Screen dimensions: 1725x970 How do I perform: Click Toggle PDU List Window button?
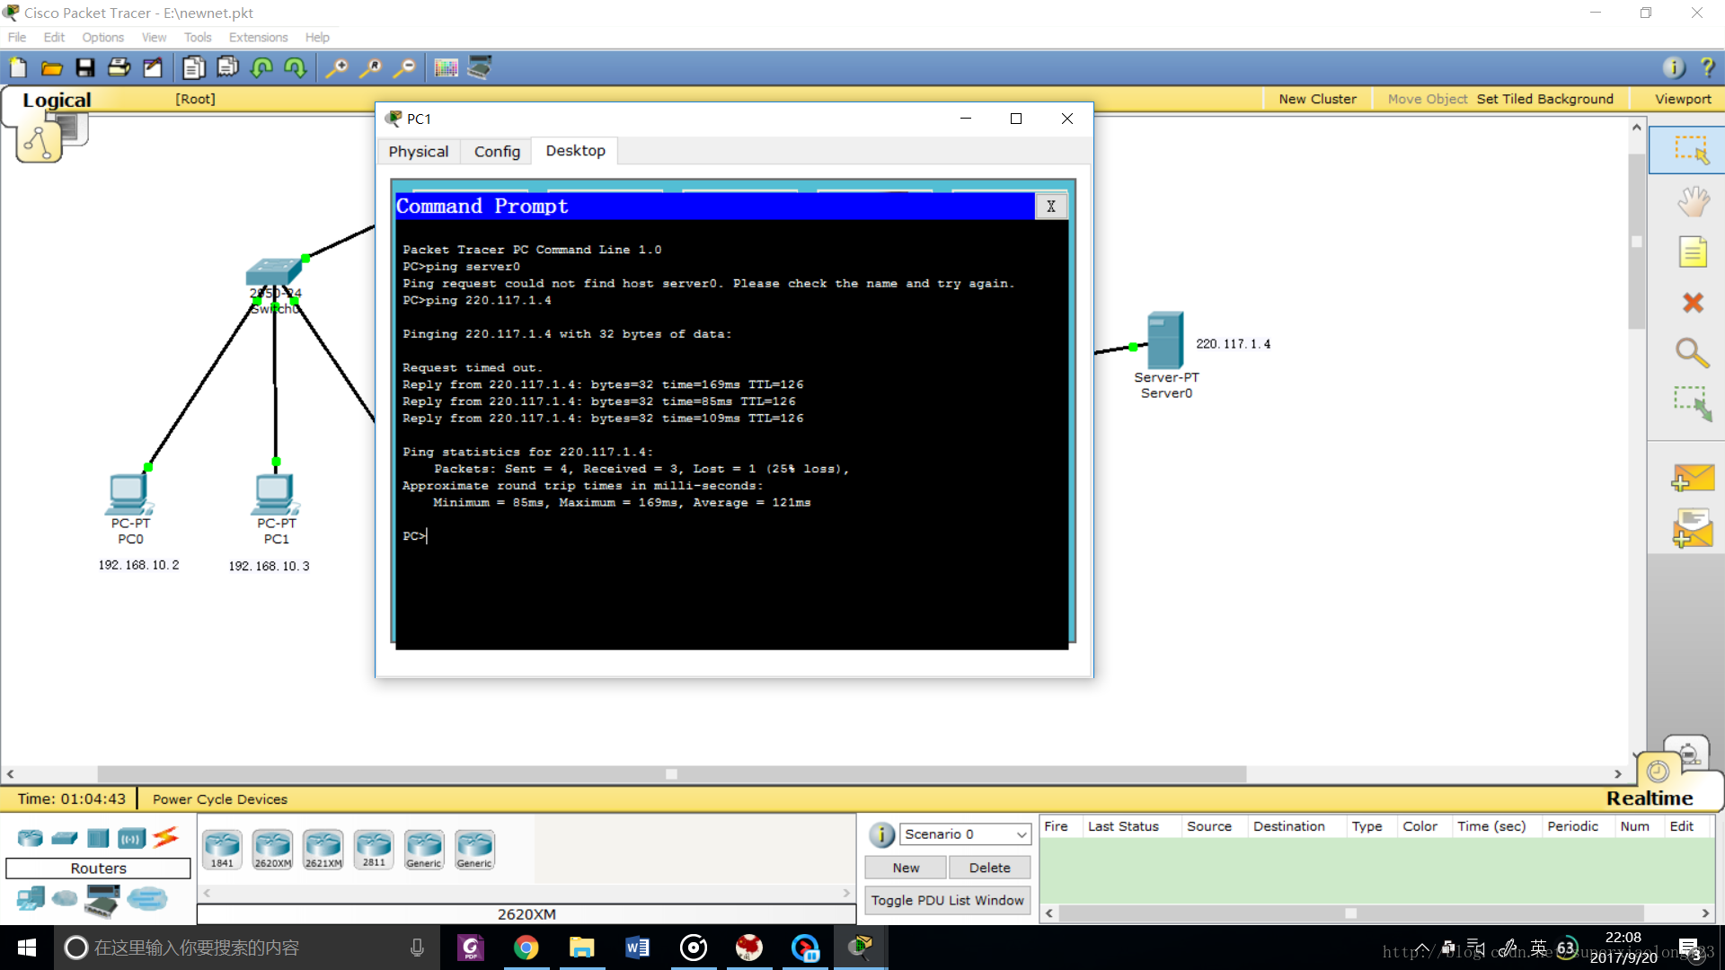click(947, 900)
